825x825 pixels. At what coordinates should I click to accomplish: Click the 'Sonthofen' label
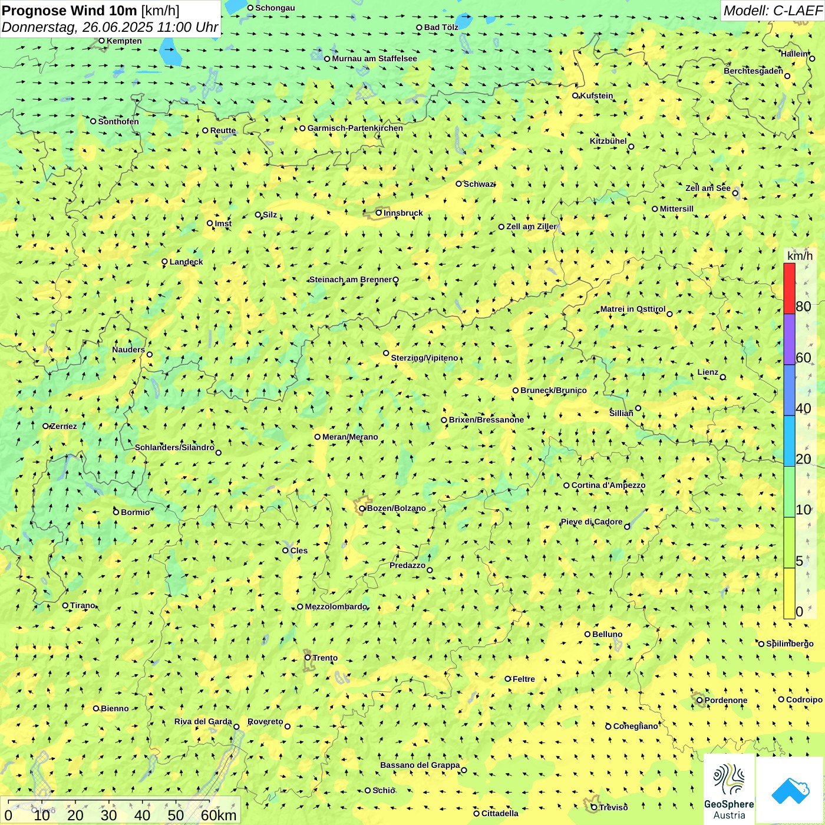[118, 121]
